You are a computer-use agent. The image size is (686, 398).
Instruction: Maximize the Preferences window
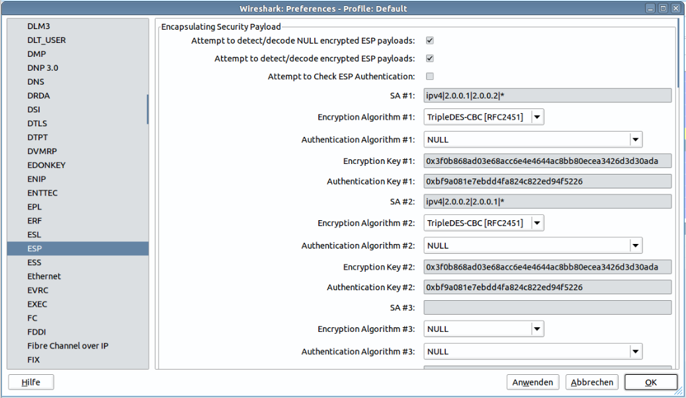664,9
